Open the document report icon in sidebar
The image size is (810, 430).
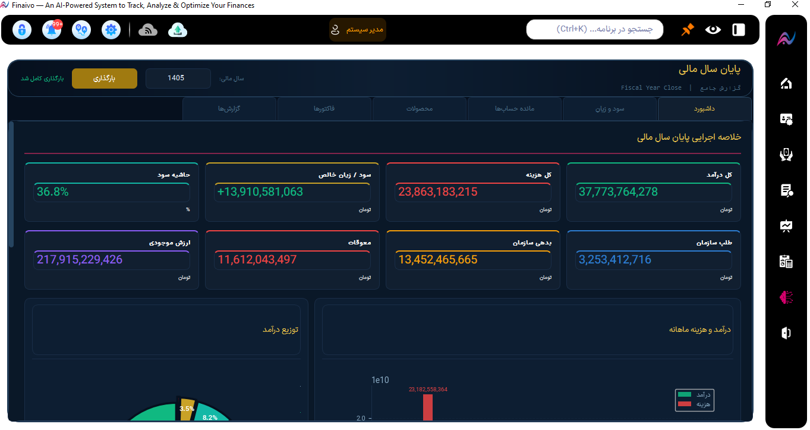tap(786, 190)
